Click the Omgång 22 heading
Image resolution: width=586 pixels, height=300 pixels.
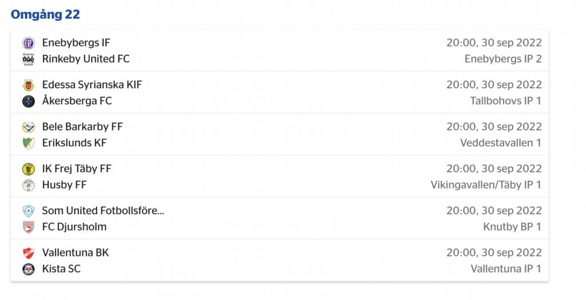(x=45, y=14)
